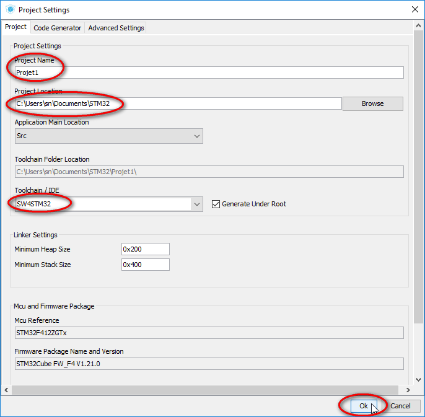The width and height of the screenshot is (425, 417).
Task: Click in the Project Name field
Action: click(209, 72)
